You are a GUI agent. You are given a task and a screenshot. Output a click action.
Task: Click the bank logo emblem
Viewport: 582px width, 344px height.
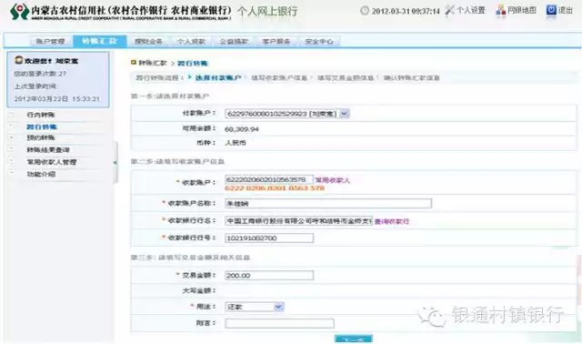19,12
